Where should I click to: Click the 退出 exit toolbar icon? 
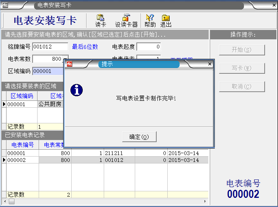(166, 21)
